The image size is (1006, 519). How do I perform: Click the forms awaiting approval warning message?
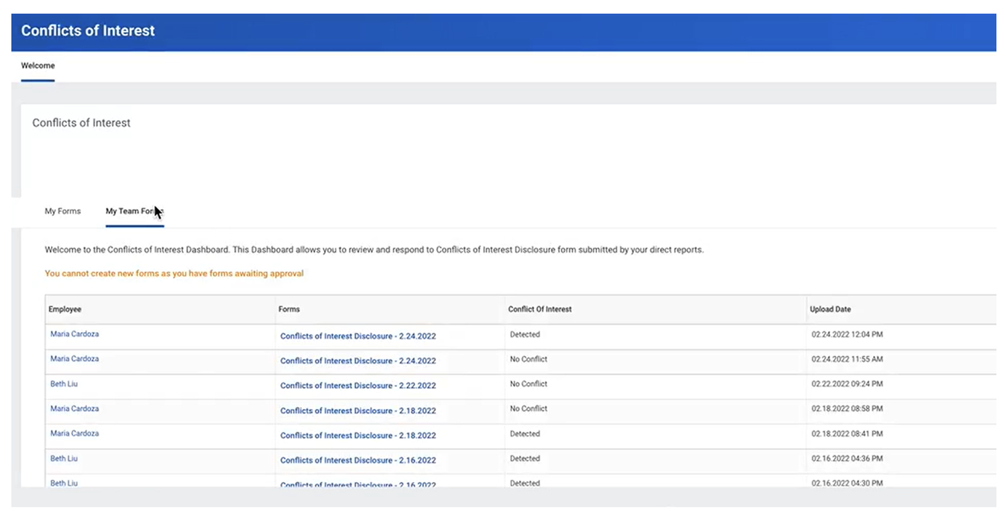[x=174, y=274]
